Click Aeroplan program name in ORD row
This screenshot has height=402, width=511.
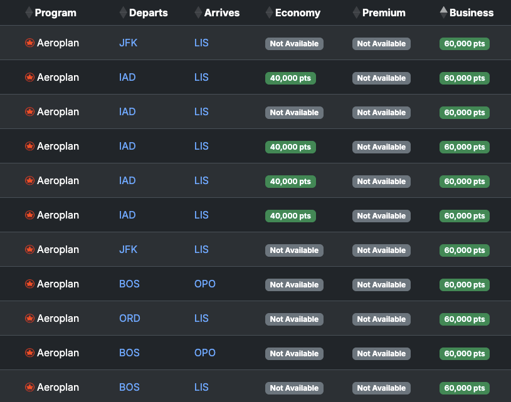coord(58,318)
